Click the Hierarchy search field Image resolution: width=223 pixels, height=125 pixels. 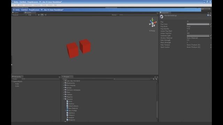click(x=40, y=79)
